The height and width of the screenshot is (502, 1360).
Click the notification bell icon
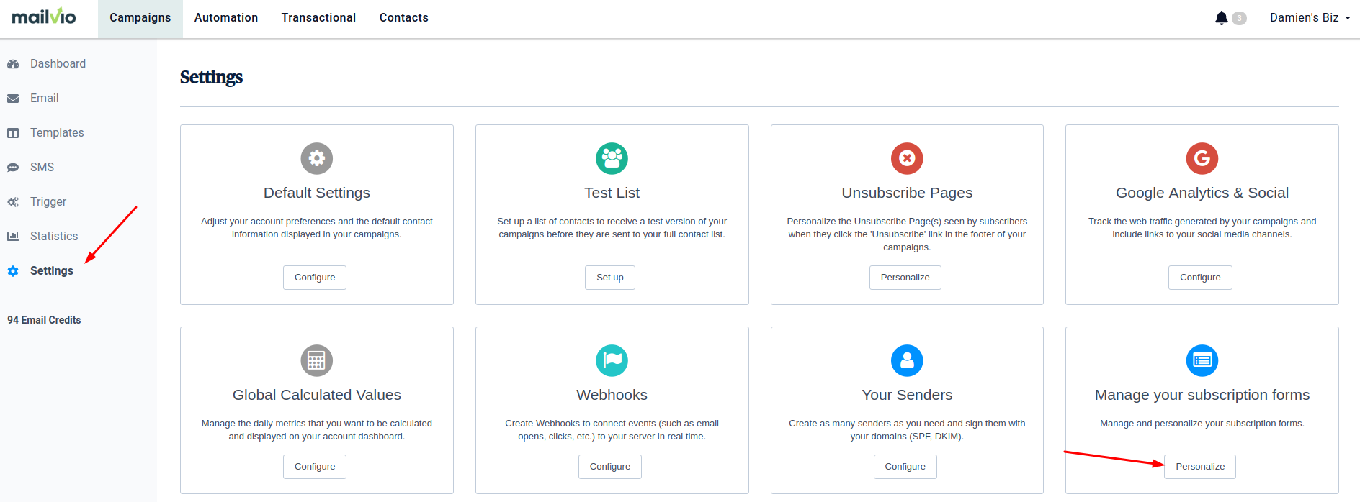coord(1221,18)
